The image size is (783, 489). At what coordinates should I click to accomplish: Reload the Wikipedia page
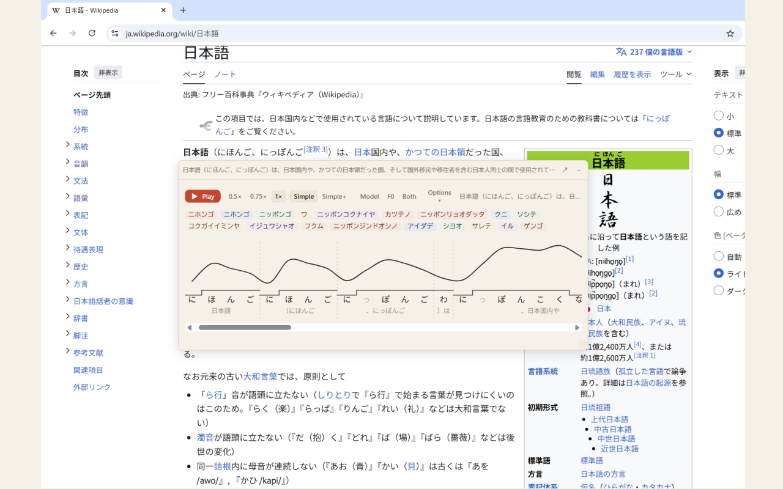[92, 34]
